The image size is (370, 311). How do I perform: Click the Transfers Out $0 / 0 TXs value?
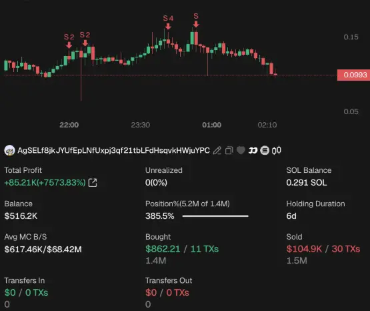click(167, 292)
